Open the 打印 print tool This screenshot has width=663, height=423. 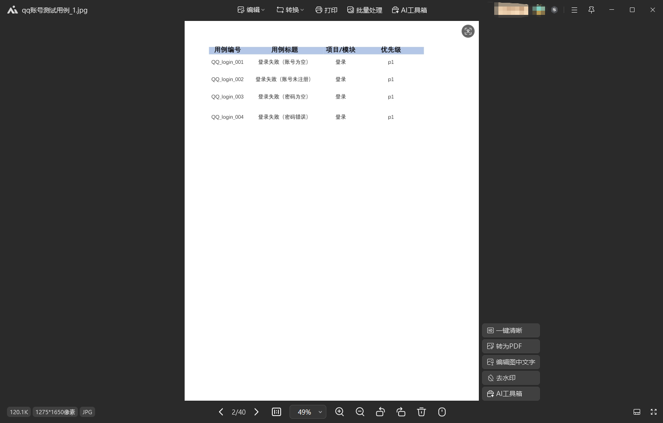[326, 9]
